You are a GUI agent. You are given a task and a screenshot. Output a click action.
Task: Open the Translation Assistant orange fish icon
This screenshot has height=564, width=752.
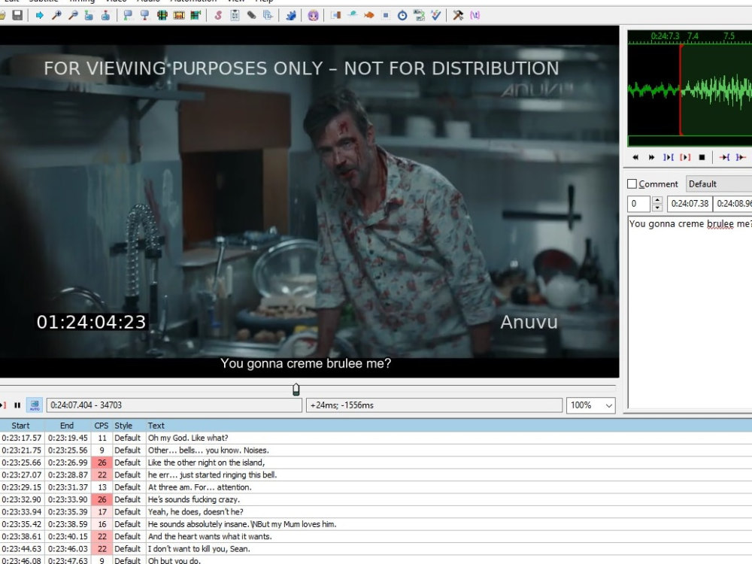[x=368, y=15]
